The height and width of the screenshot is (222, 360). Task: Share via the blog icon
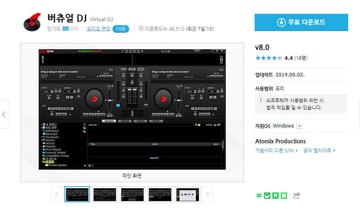pyautogui.click(x=259, y=196)
